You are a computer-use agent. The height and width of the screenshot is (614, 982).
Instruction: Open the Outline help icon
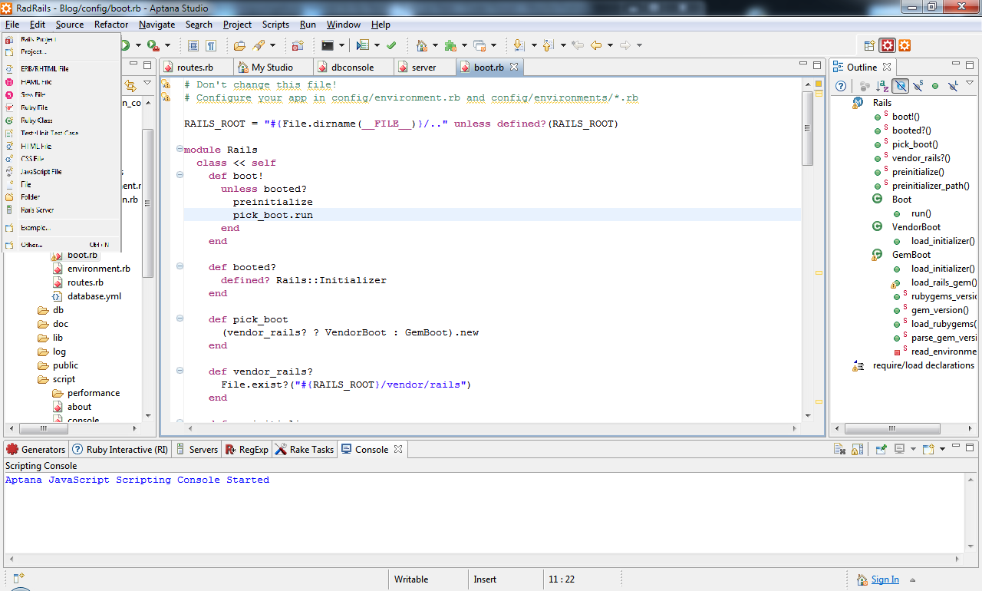pos(841,86)
